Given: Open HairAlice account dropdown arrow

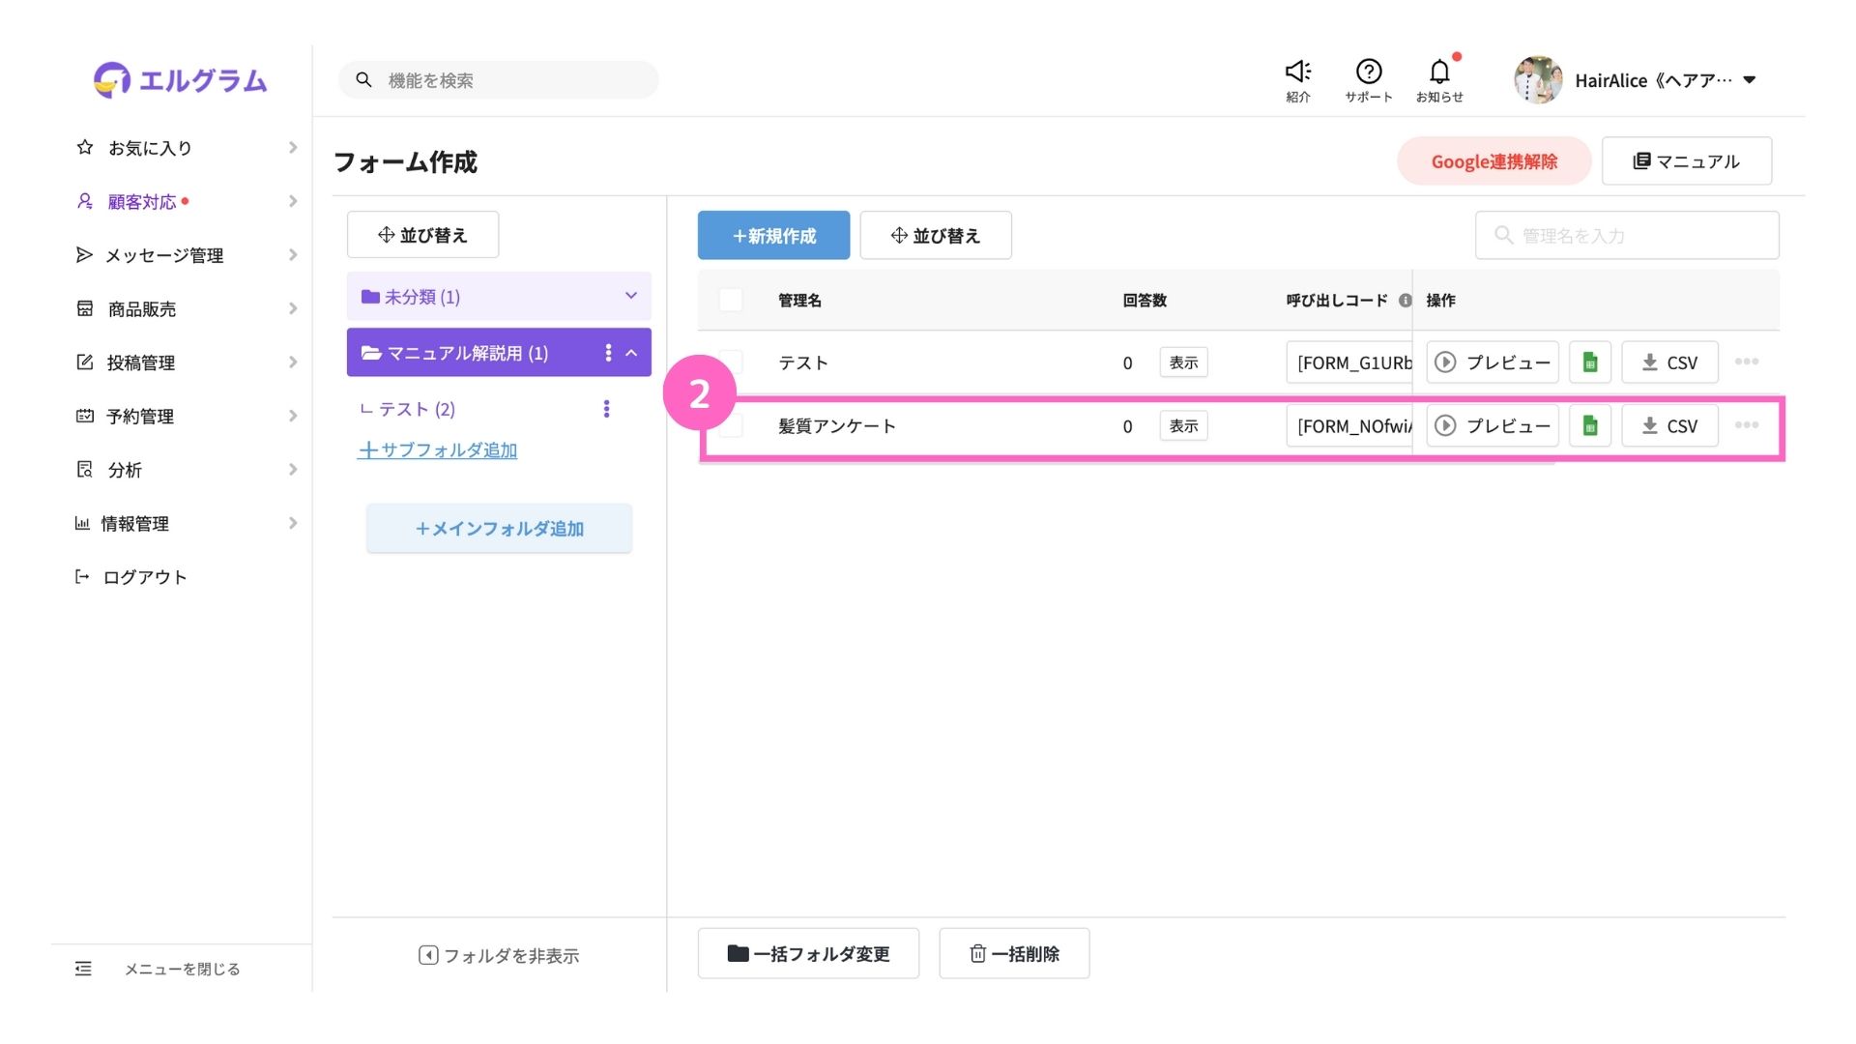Looking at the screenshot, I should tap(1750, 80).
